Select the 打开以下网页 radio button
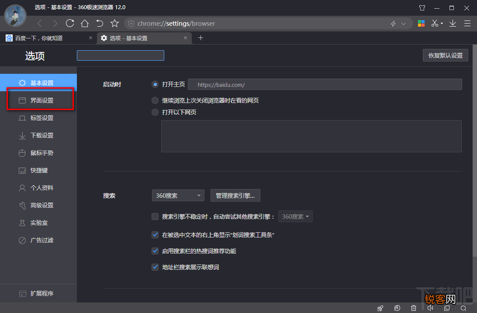The image size is (477, 313). (155, 112)
